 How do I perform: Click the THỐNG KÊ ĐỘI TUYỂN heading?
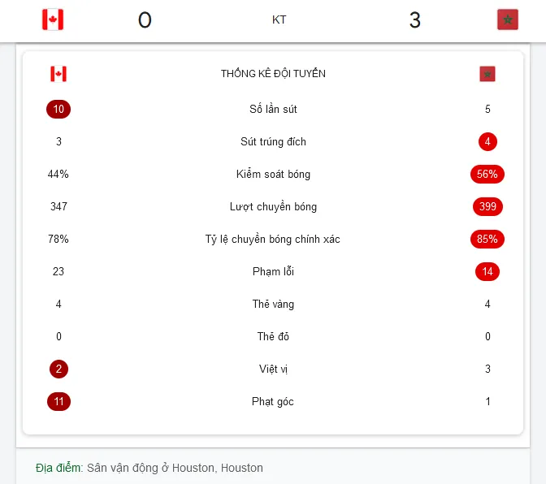[273, 74]
